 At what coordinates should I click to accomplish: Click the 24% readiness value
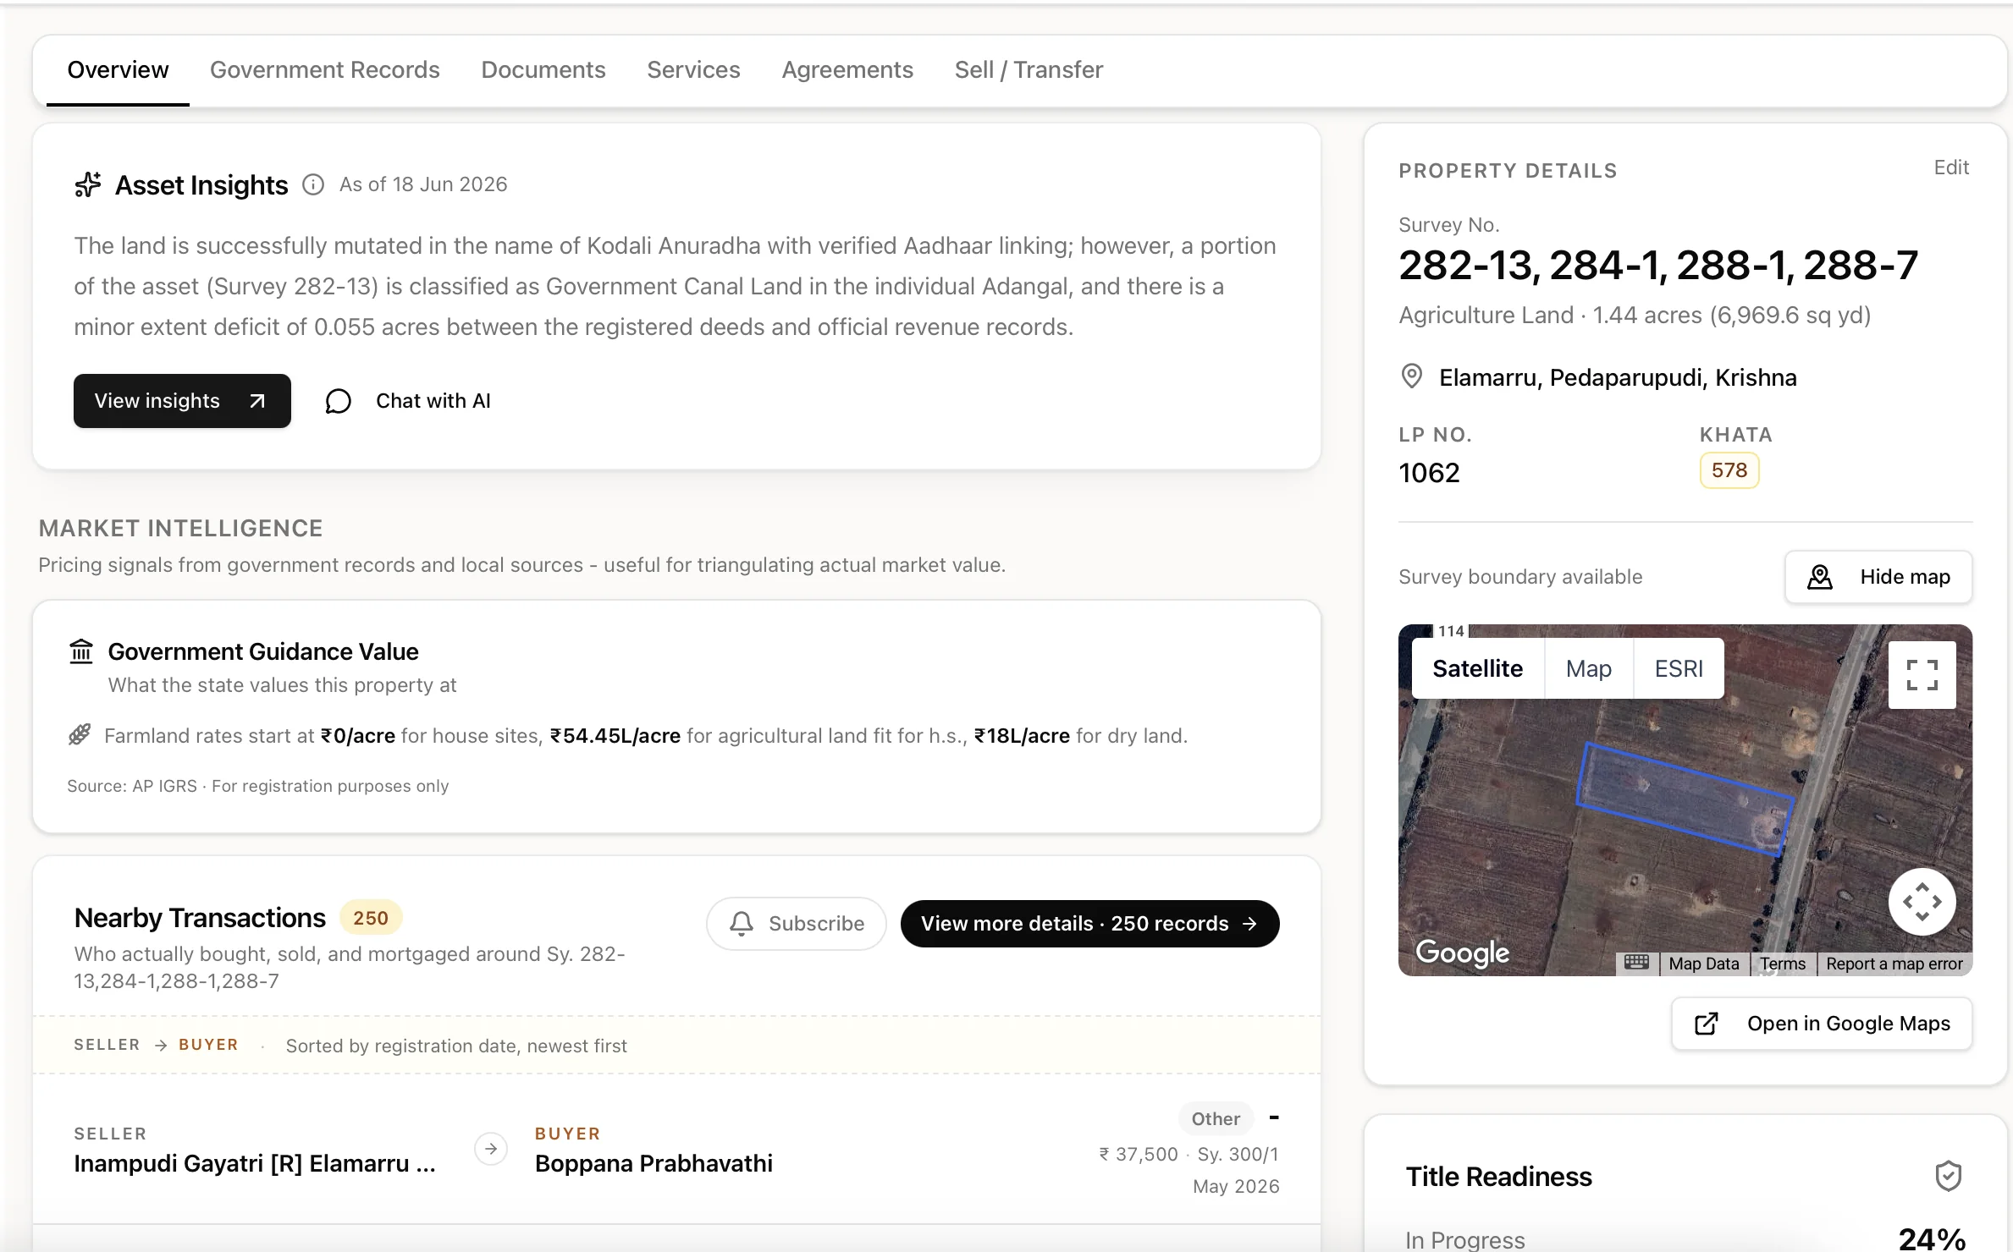click(x=1932, y=1239)
